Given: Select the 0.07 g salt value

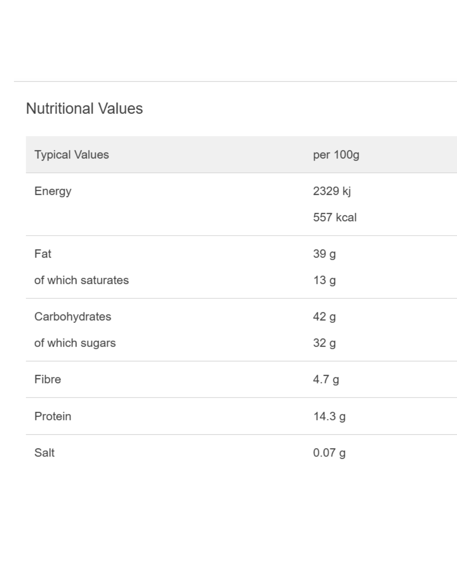Looking at the screenshot, I should point(329,453).
